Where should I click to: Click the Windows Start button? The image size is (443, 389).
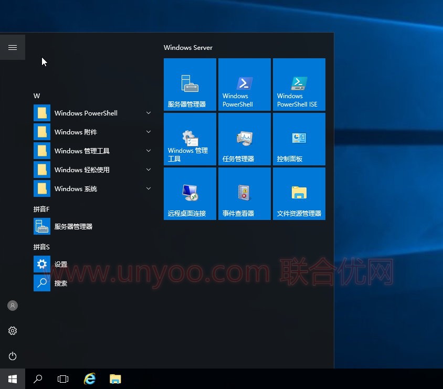tap(13, 379)
